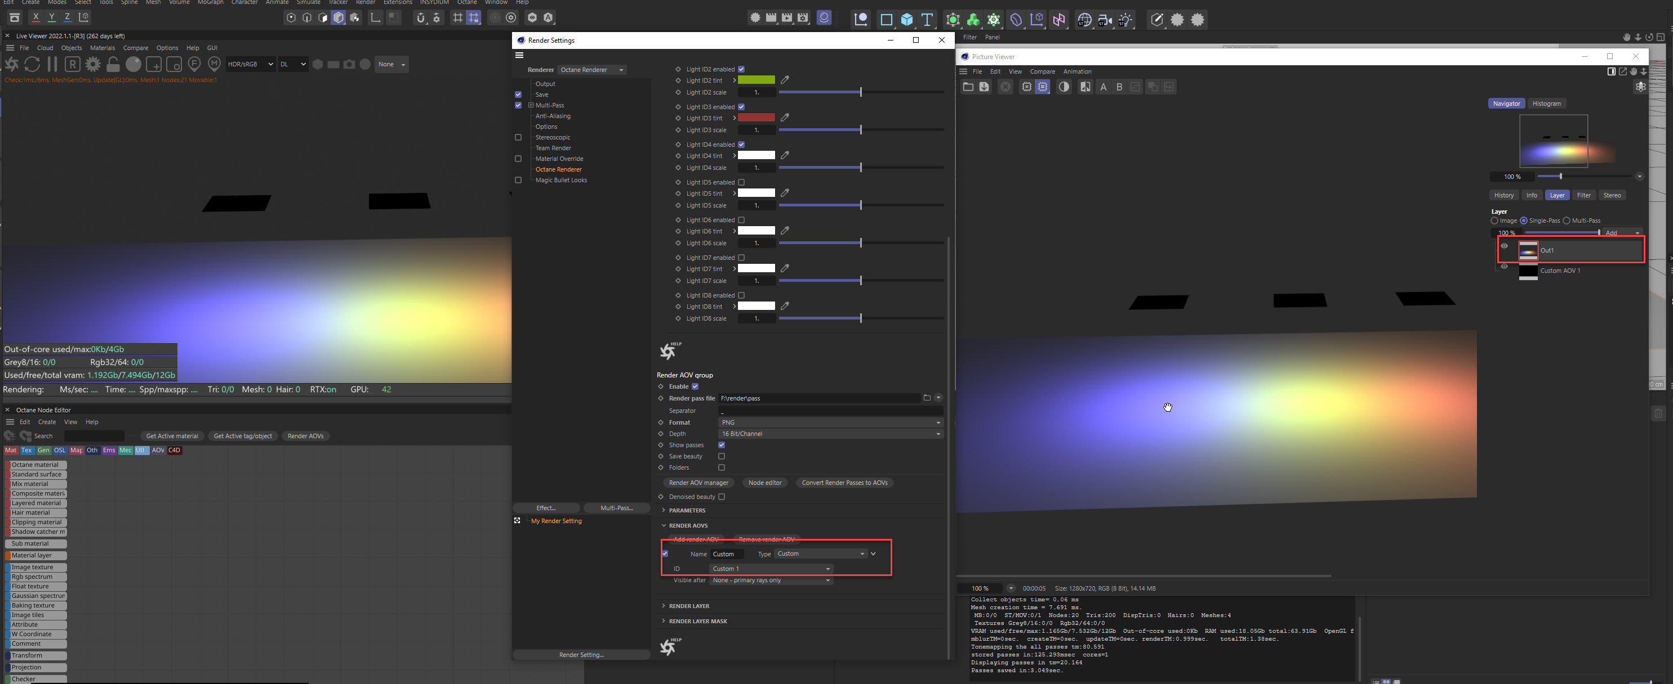This screenshot has height=684, width=1673.
Task: Expand the RENDER LAYER section
Action: coord(688,606)
